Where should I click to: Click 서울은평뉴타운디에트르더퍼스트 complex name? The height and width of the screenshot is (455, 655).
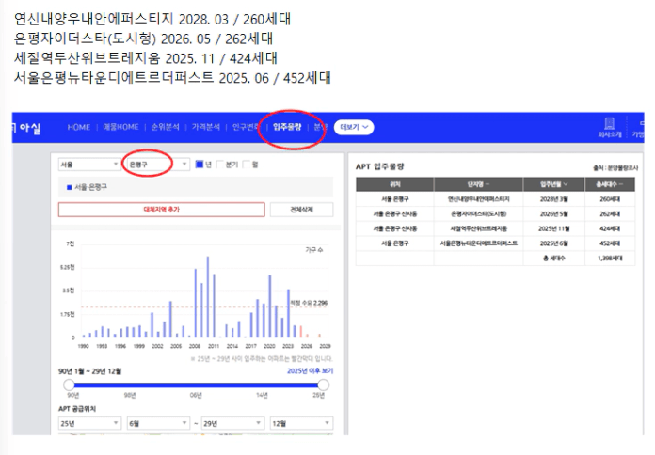(478, 243)
